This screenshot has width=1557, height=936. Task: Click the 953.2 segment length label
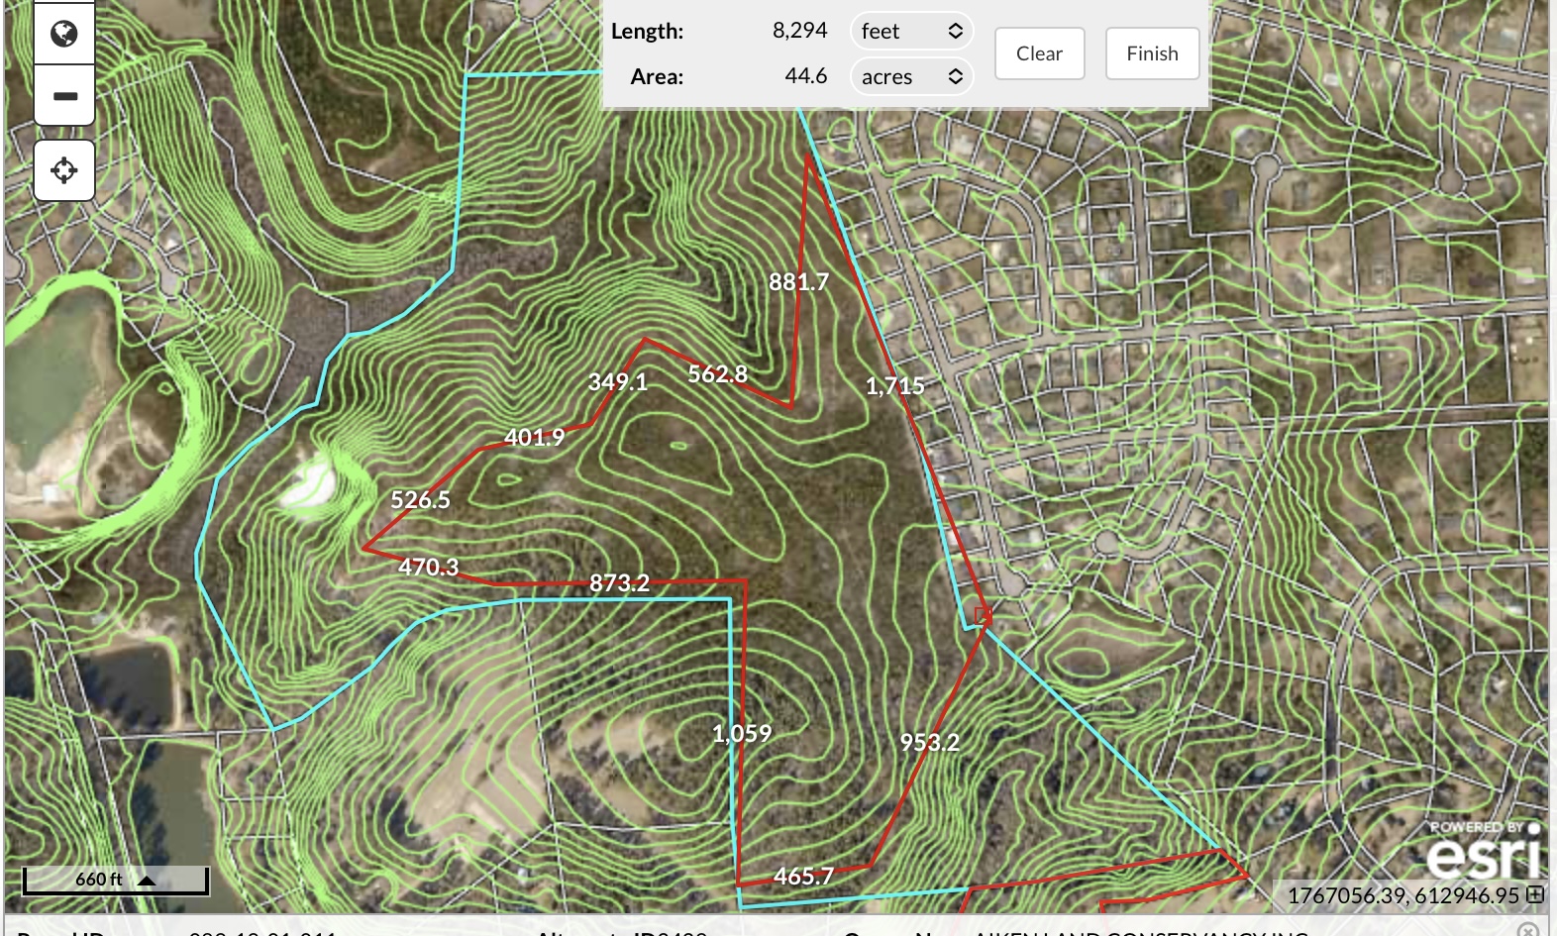click(929, 742)
